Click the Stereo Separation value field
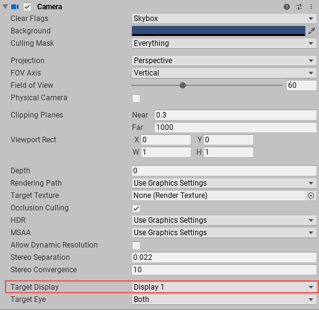Image resolution: width=319 pixels, height=310 pixels. pyautogui.click(x=224, y=257)
